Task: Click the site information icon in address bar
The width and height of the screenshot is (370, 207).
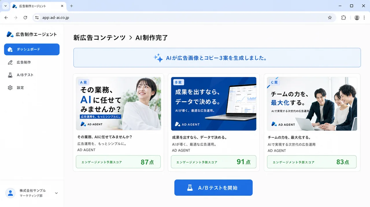Action: [37, 18]
